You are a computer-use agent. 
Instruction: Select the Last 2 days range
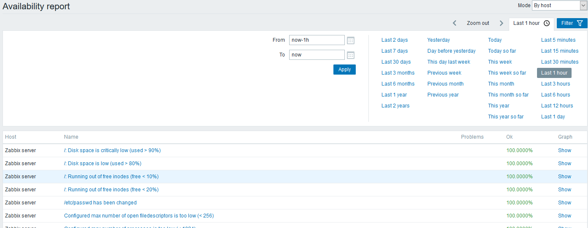(395, 40)
